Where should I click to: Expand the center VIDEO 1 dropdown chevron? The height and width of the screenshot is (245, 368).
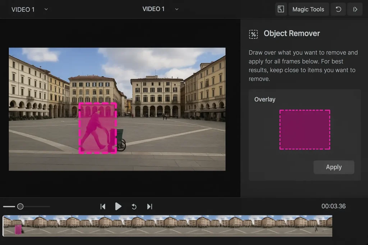click(x=177, y=9)
